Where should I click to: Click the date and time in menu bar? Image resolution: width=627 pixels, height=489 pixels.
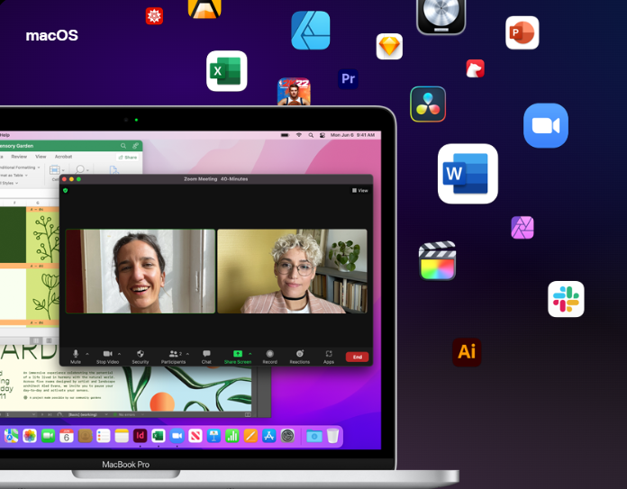point(352,135)
